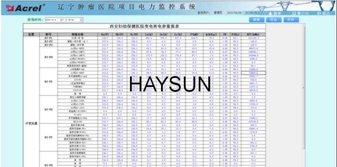Click the Ub(V) column header
The image size is (337, 167).
tap(119, 35)
